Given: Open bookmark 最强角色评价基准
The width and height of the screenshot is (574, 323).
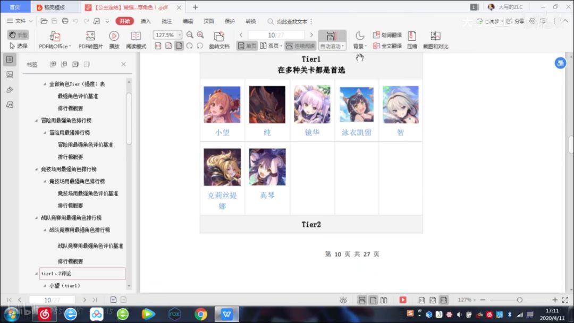Looking at the screenshot, I should coord(78,96).
